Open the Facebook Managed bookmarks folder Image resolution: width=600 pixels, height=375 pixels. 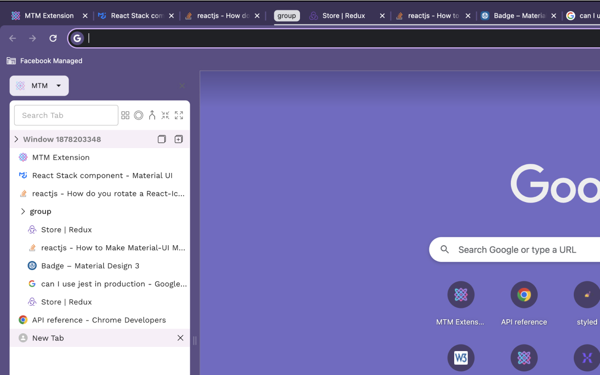point(45,61)
